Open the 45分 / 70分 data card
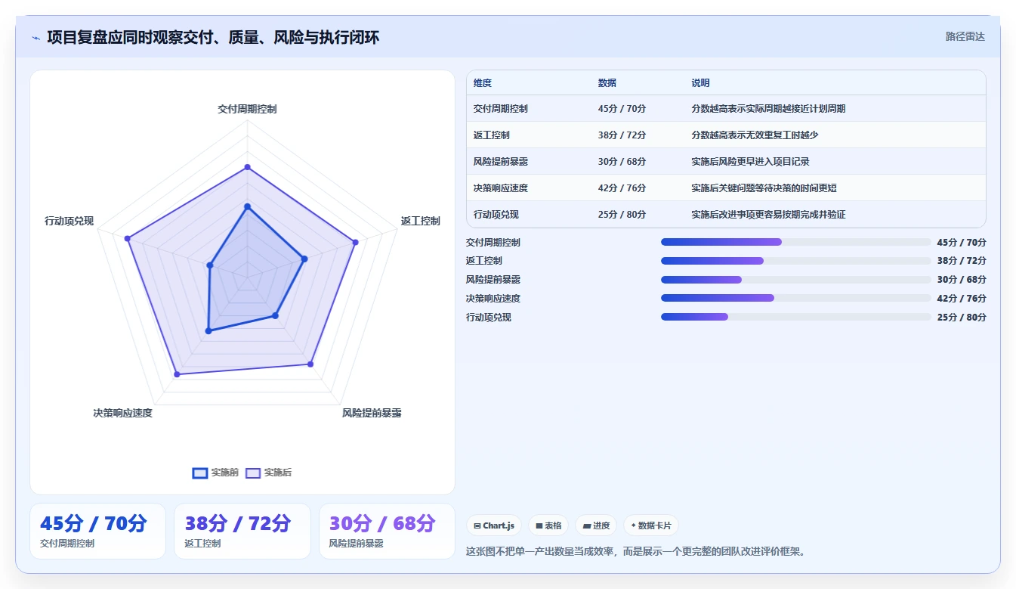Image resolution: width=1016 pixels, height=589 pixels. pos(97,531)
